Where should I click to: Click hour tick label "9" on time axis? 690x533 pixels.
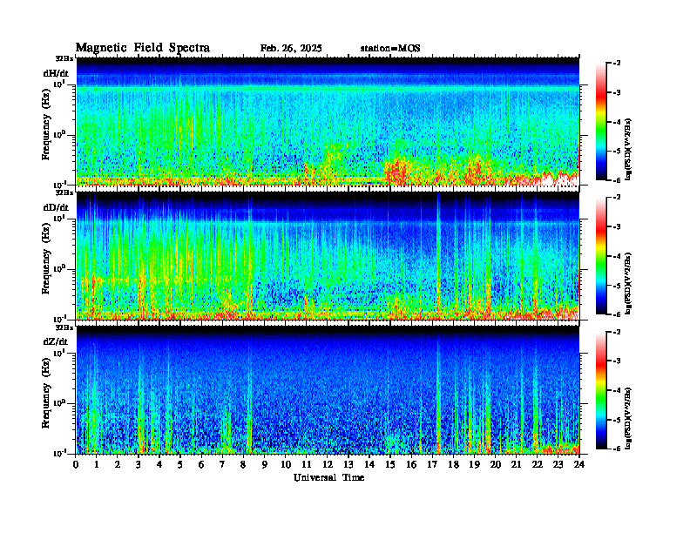(x=265, y=465)
